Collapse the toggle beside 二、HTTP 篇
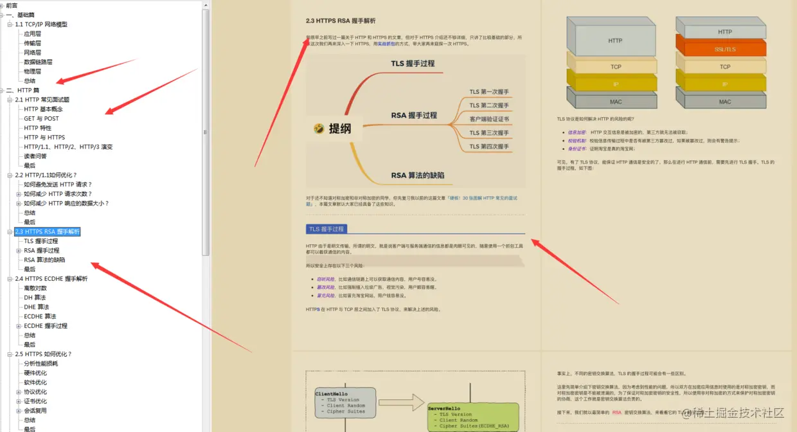 point(2,90)
